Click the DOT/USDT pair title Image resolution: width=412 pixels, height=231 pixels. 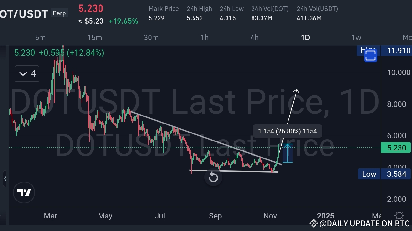tap(24, 14)
